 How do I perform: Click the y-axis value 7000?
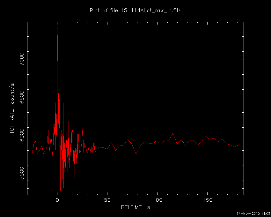22,59
